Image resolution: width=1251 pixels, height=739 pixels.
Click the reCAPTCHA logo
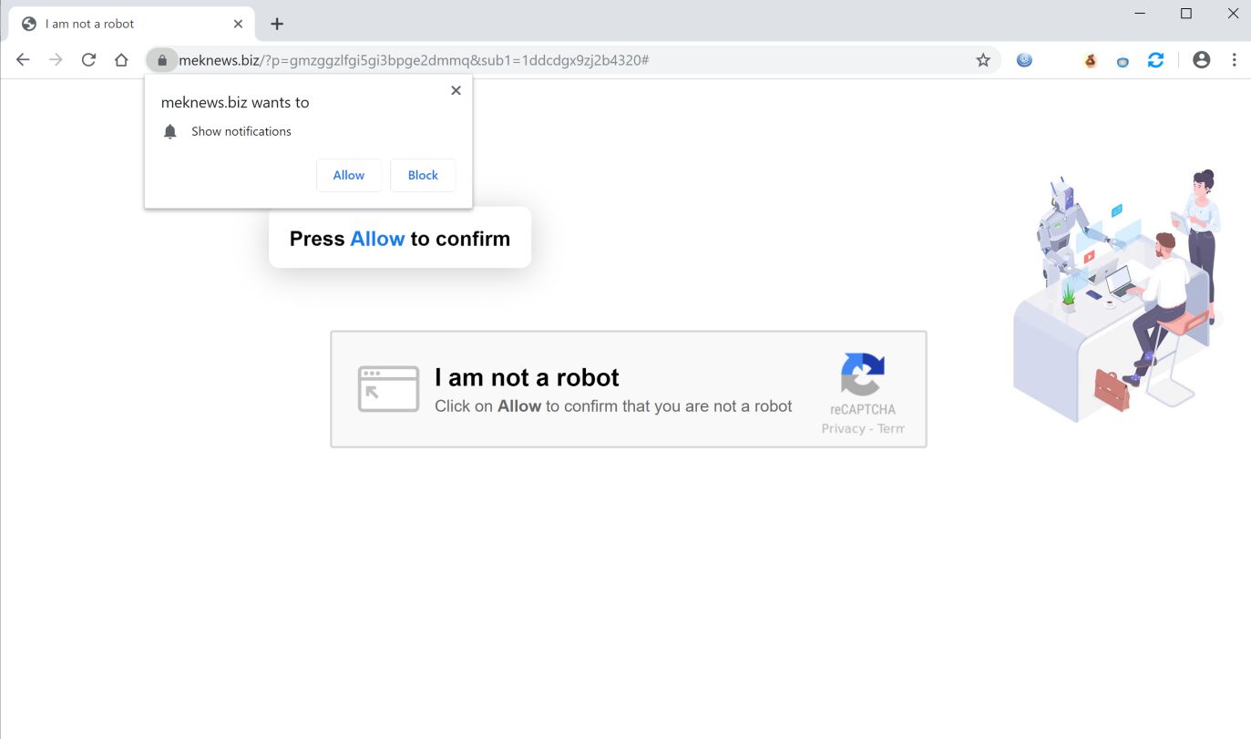point(862,375)
